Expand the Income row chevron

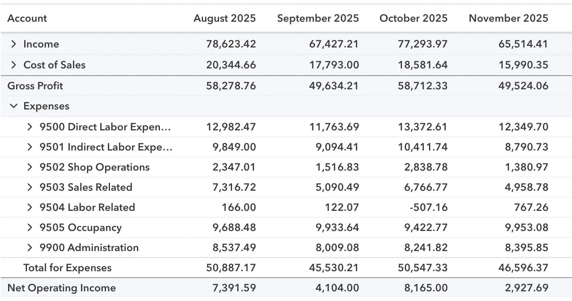click(x=14, y=44)
